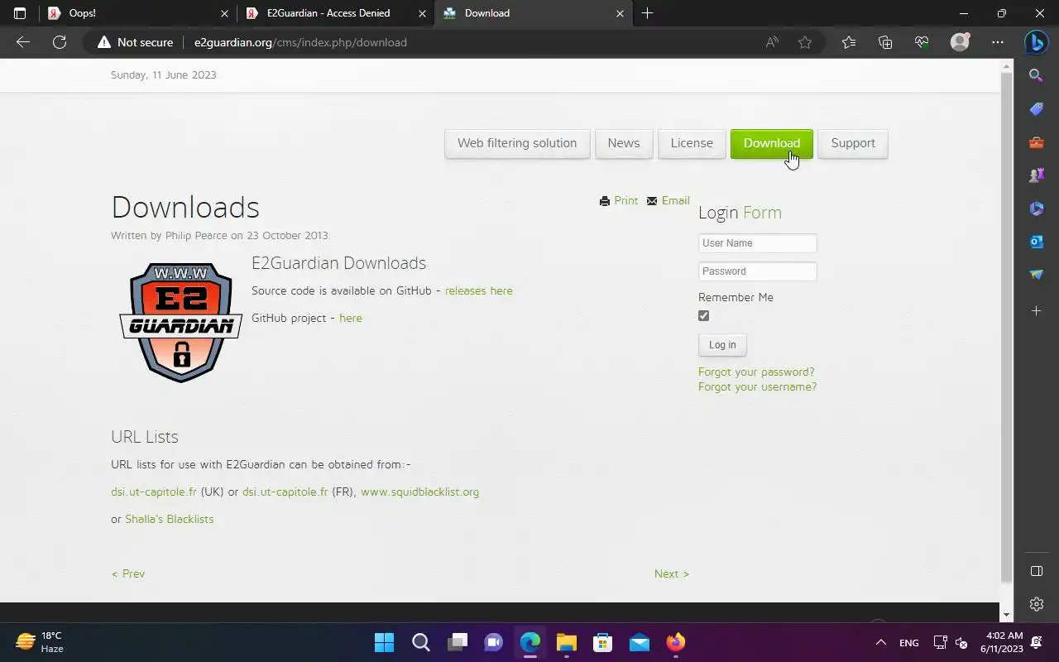Open the License menu item
This screenshot has height=662, width=1059.
[x=692, y=143]
